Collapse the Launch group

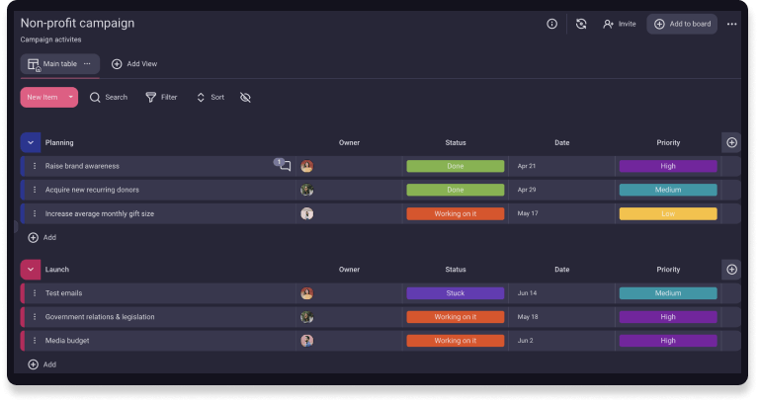31,269
